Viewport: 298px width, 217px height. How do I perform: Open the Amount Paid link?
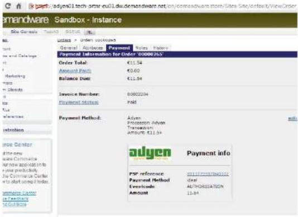(75, 71)
